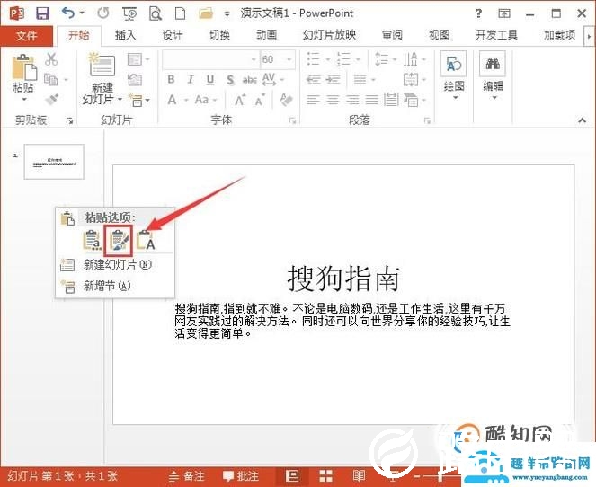Image resolution: width=596 pixels, height=487 pixels.
Task: Open Print Preview magnifier icon
Action: point(156,14)
